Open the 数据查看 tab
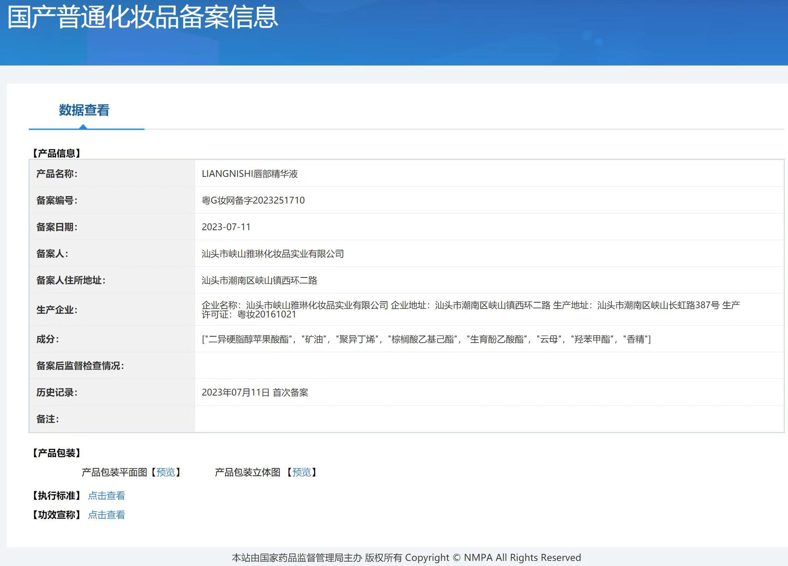The image size is (788, 566). pos(84,110)
